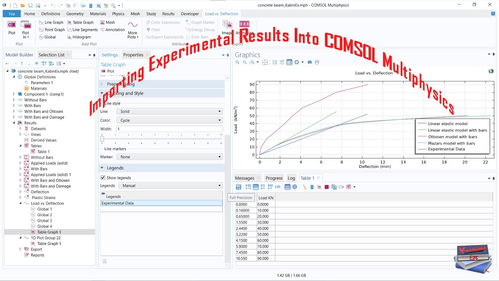Open the Properties tab
The width and height of the screenshot is (499, 281).
133,55
